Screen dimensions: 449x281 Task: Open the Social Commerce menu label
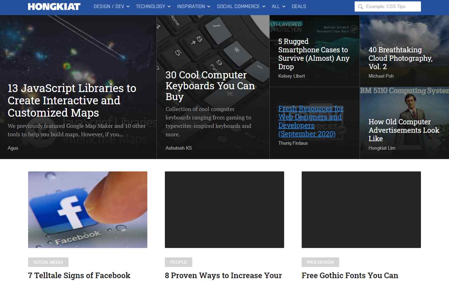(238, 6)
